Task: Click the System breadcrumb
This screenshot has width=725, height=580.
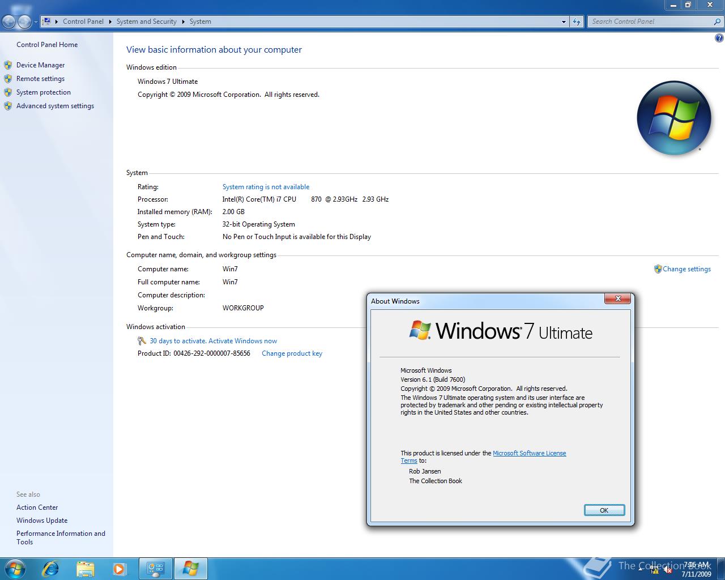Action: tap(200, 22)
